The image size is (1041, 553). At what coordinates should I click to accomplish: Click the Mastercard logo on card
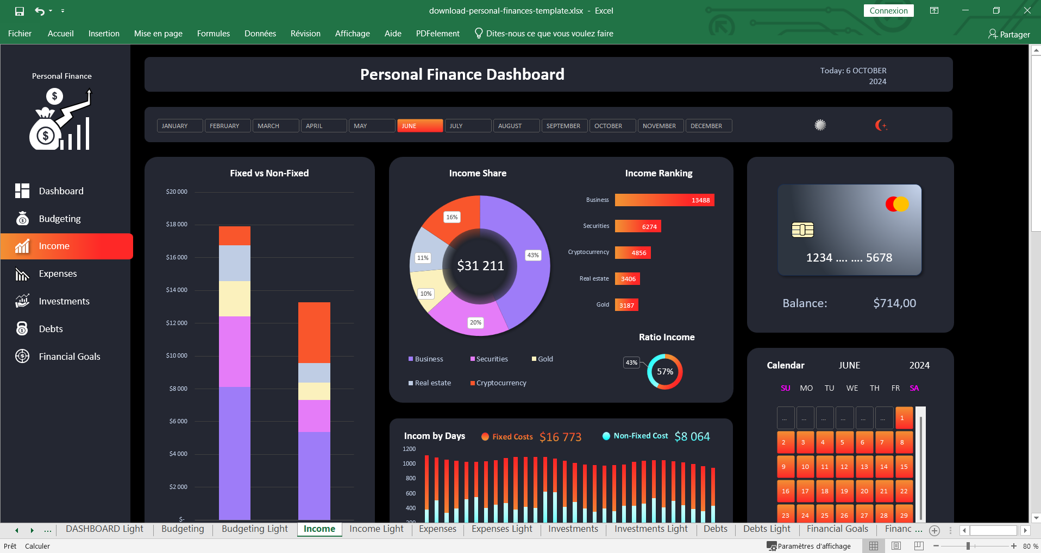click(897, 204)
